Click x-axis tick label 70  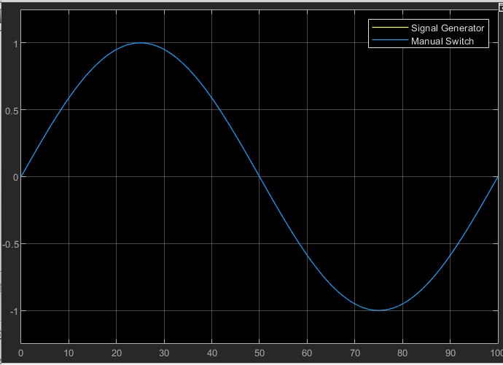coord(355,353)
